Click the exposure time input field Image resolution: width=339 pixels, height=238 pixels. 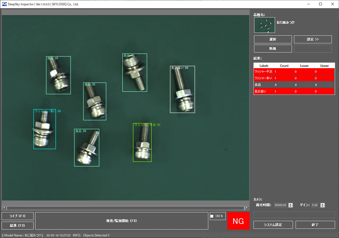[281, 205]
